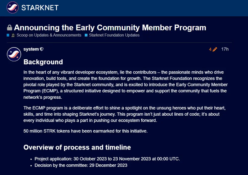Image resolution: width=248 pixels, height=175 pixels.
Task: Show post edit history via pencil icon
Action: [215, 49]
